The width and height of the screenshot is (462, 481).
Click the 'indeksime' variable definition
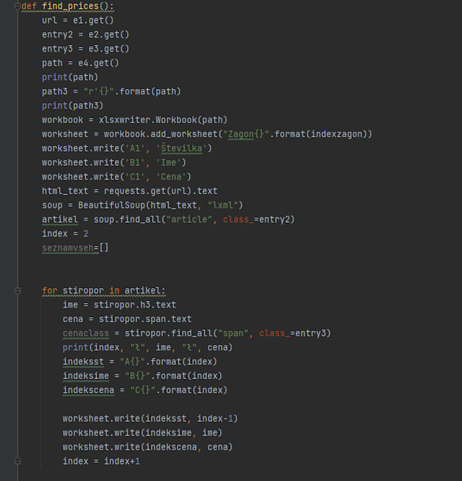(x=86, y=376)
